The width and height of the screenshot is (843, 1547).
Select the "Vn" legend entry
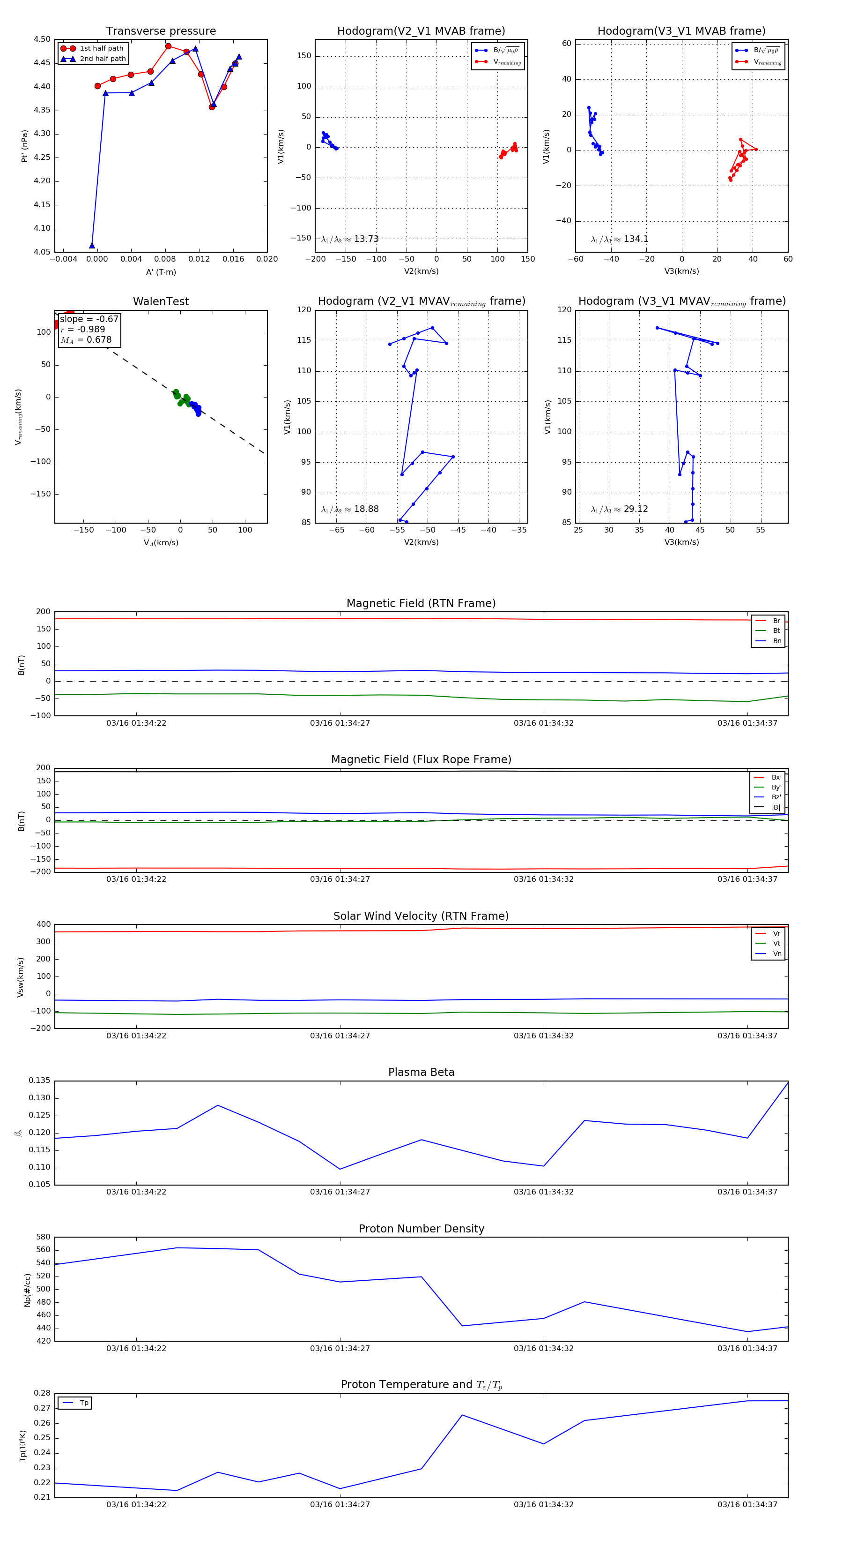(x=768, y=954)
